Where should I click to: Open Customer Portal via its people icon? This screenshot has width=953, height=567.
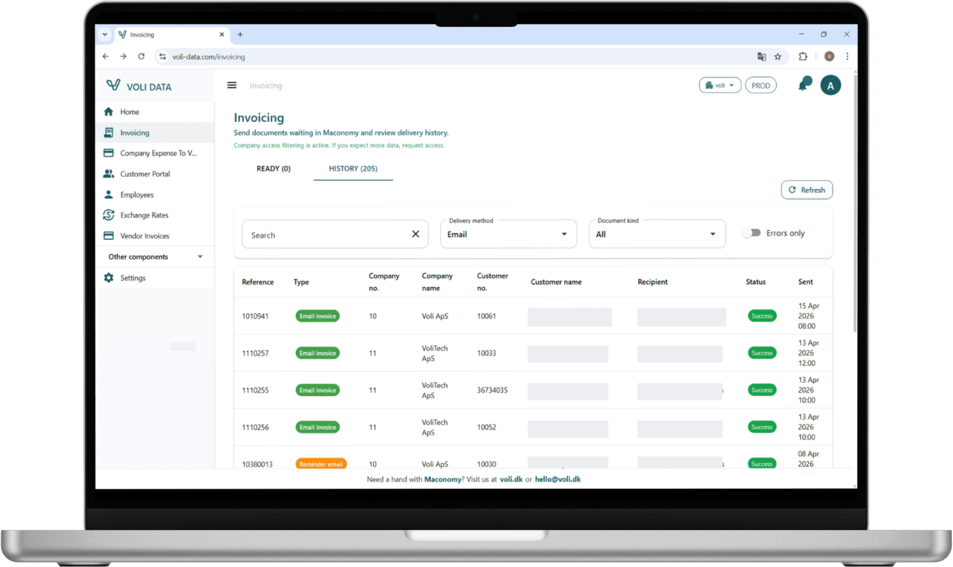[109, 173]
